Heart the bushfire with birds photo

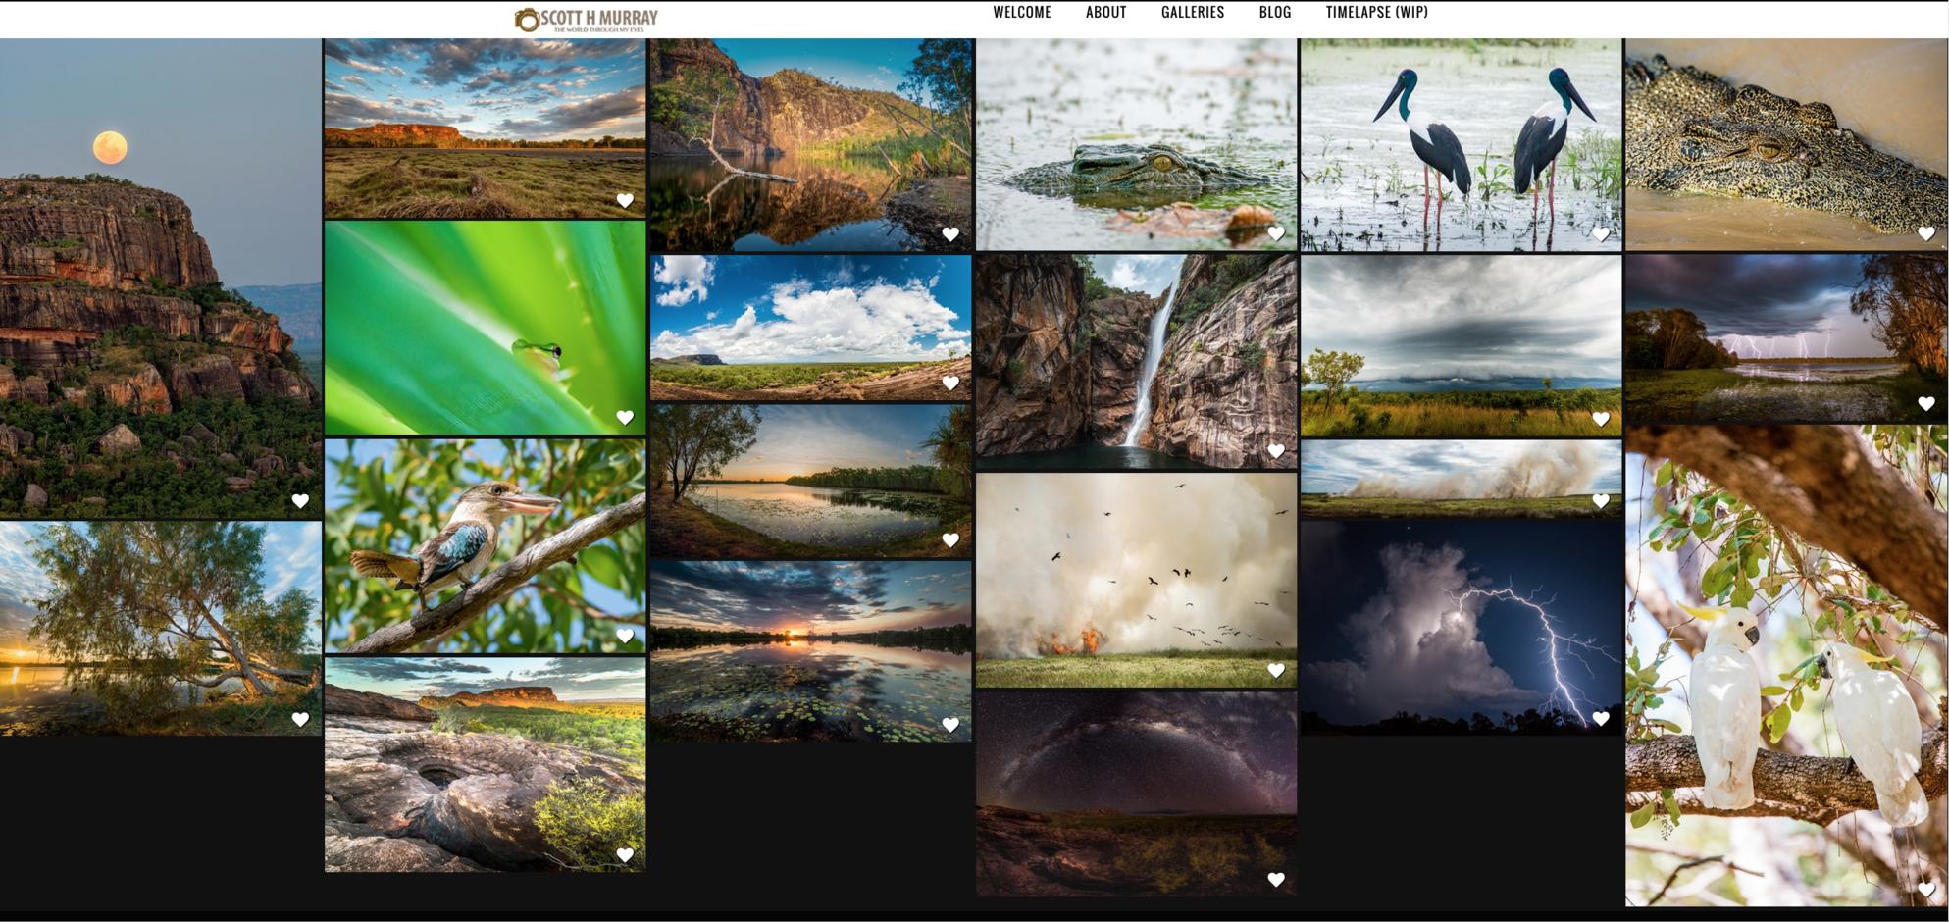[x=1275, y=671]
